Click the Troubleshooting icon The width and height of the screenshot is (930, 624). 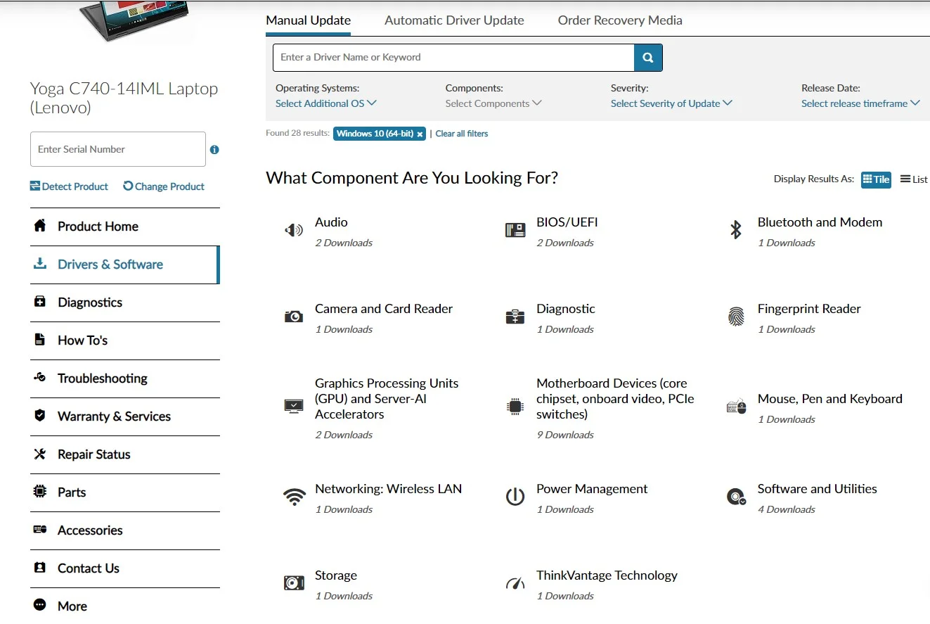pos(40,378)
